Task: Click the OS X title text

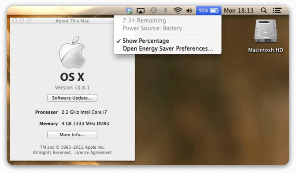Action: pos(72,77)
